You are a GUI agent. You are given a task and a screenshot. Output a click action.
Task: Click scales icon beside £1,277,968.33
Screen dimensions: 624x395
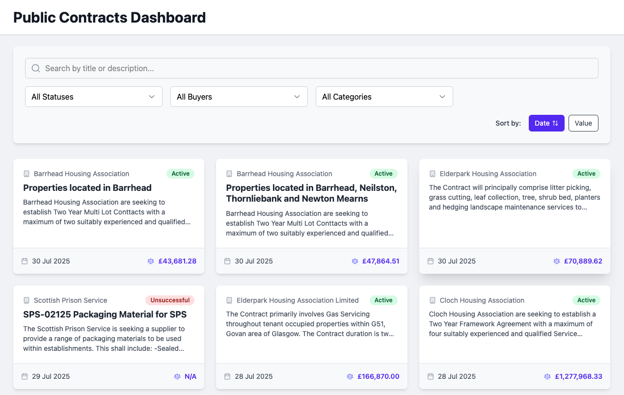(547, 376)
